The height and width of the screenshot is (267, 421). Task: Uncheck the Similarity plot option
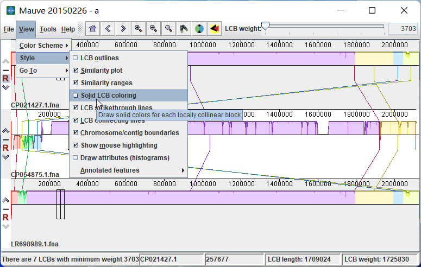(76, 71)
